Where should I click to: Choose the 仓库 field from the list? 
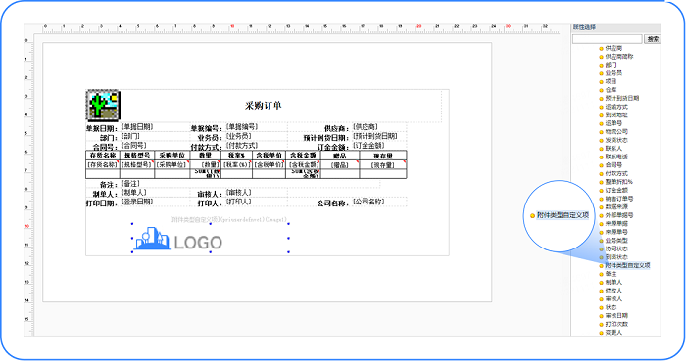click(611, 90)
